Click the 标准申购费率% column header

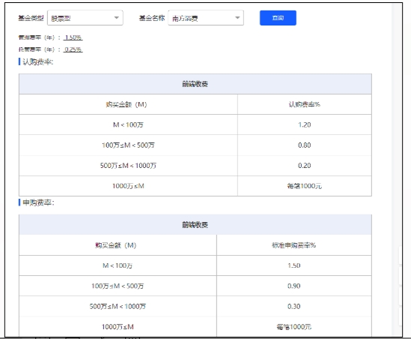(x=293, y=245)
